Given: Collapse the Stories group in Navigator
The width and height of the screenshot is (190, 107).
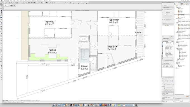Looking at the screenshot, I should 176,7.
